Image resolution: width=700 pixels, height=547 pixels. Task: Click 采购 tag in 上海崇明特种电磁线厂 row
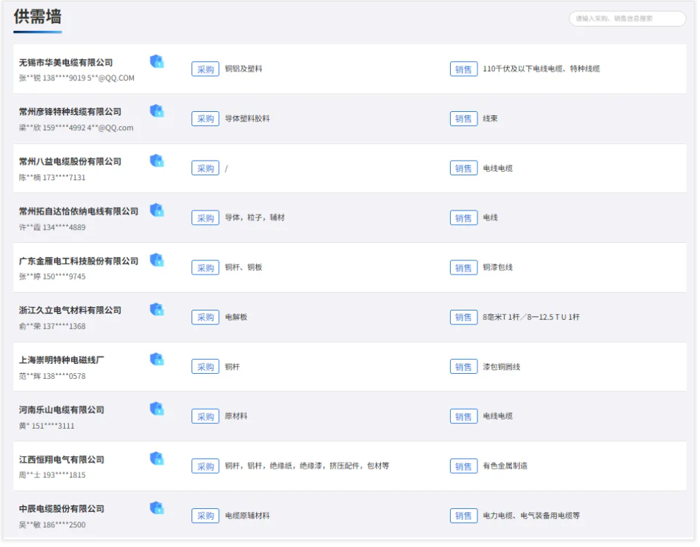pyautogui.click(x=206, y=367)
